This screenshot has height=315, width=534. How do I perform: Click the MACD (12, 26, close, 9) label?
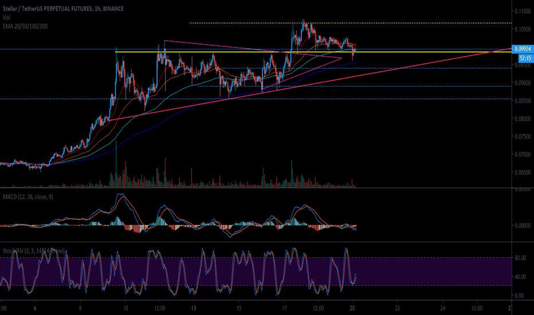[28, 197]
